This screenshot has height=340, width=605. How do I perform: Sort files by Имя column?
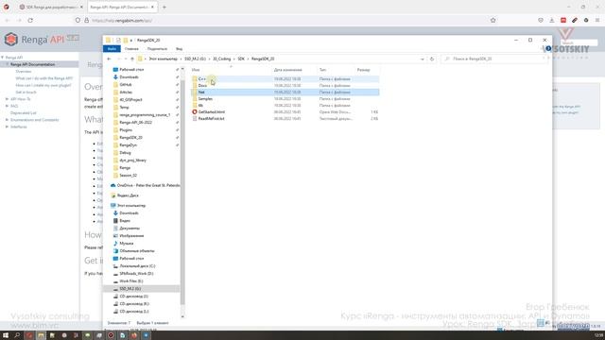(196, 70)
